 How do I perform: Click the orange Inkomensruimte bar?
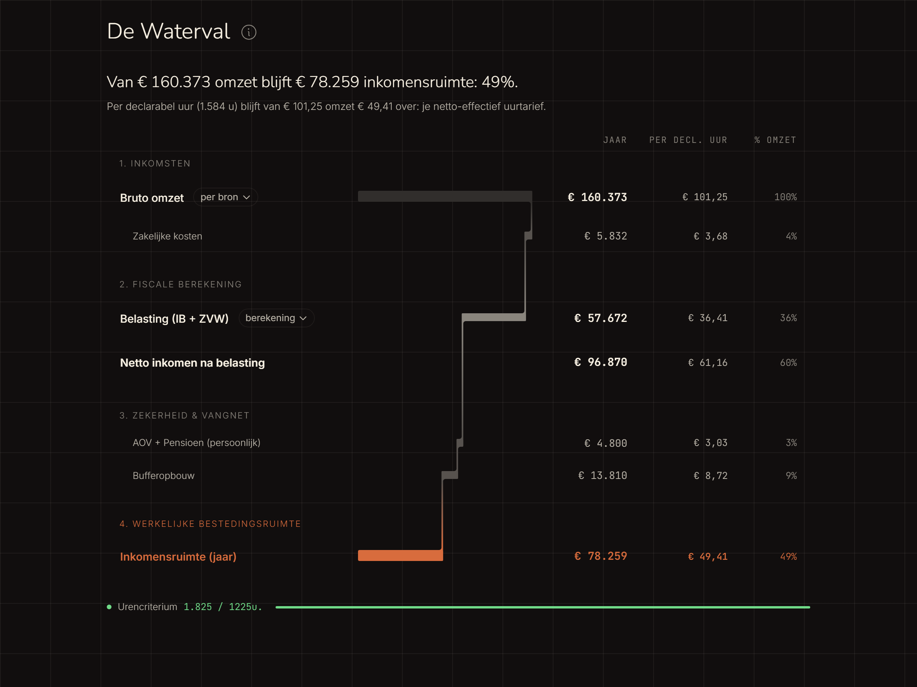click(400, 555)
